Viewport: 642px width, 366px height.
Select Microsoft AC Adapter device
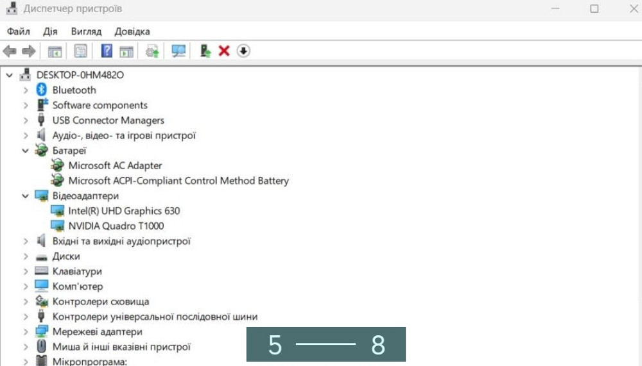point(115,165)
